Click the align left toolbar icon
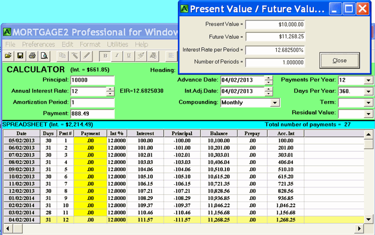The width and height of the screenshot is (375, 235). coord(171,55)
